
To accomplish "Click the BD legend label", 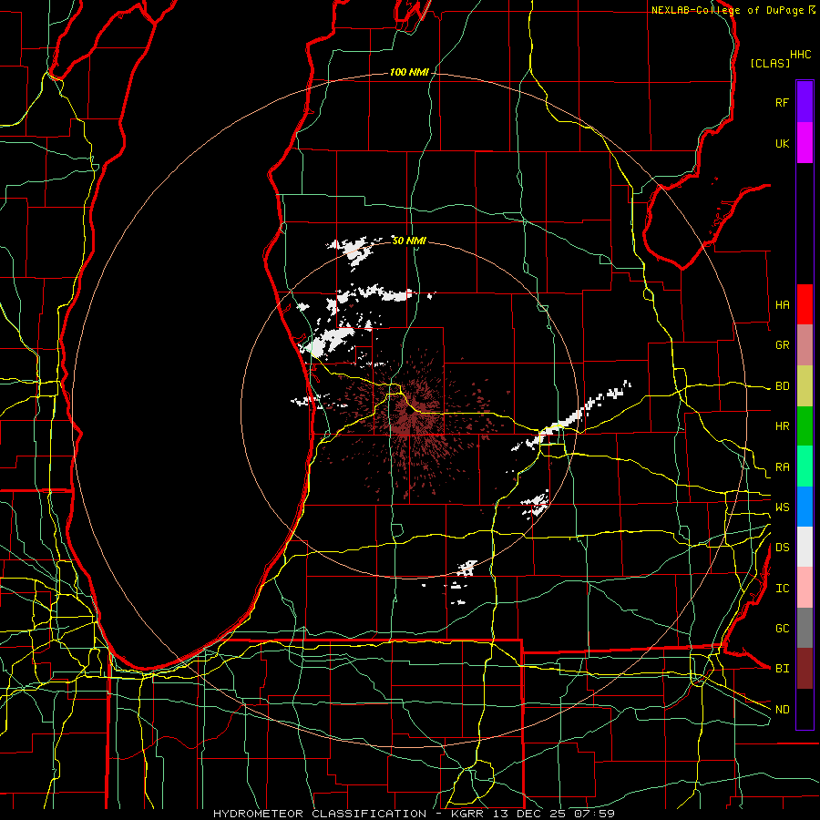I will [782, 386].
